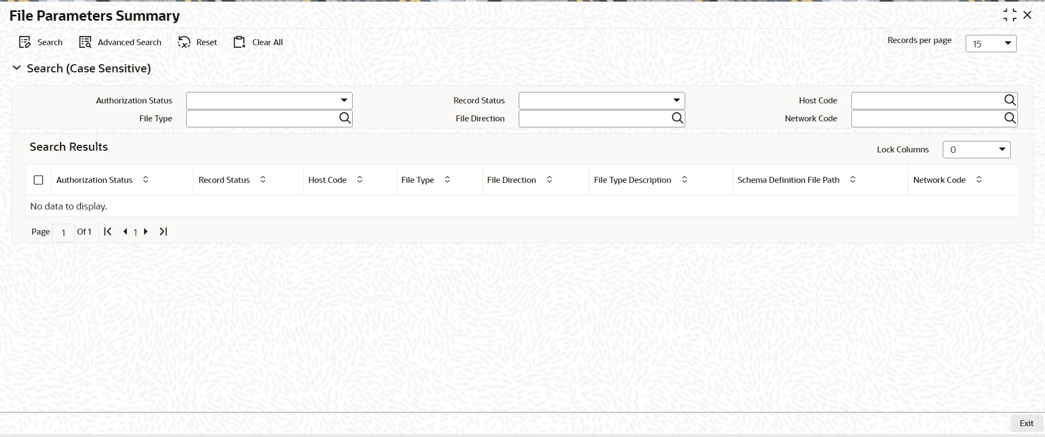This screenshot has height=437, width=1045.
Task: Open Advanced Search
Action: click(x=120, y=42)
